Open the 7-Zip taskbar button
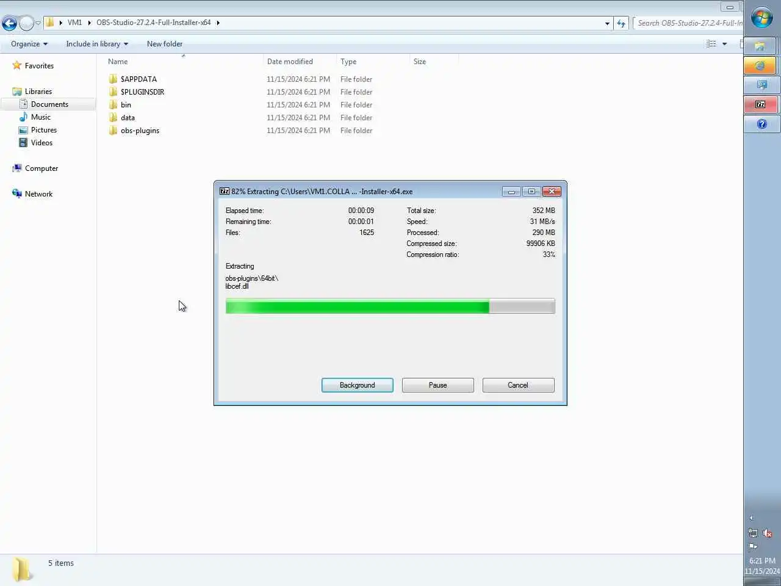781x586 pixels. coord(760,104)
